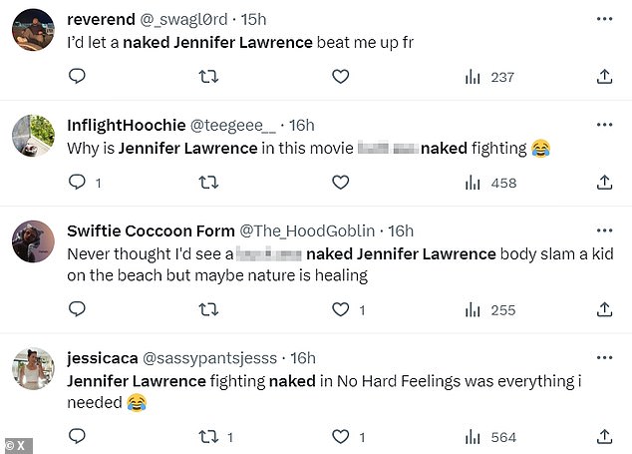Unlike Swiftie Coccoon Form's tweet heart
The width and height of the screenshot is (632, 454).
[341, 309]
